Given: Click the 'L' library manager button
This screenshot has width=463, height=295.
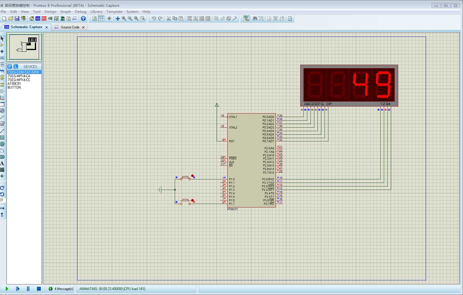Looking at the screenshot, I should point(16,66).
